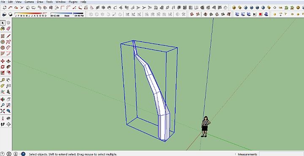Viewport: 304px width, 156px height.
Task: Activate the Axes tool
Action: tap(3, 92)
